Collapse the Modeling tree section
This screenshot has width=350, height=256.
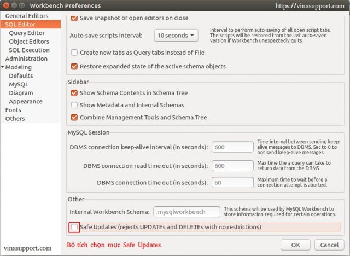point(2,67)
